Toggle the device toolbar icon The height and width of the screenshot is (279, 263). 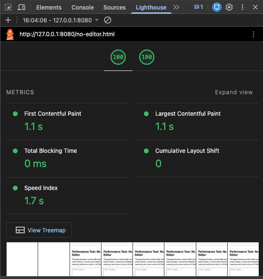pyautogui.click(x=21, y=7)
